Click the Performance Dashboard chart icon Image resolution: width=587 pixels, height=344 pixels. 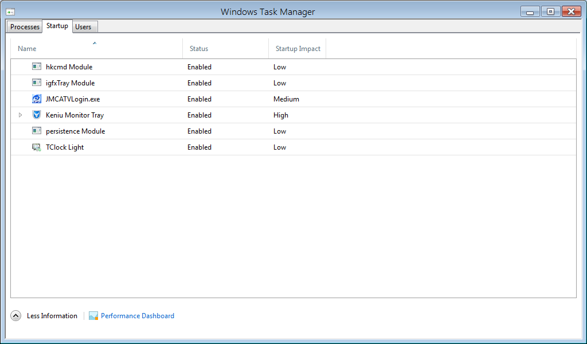coord(93,316)
